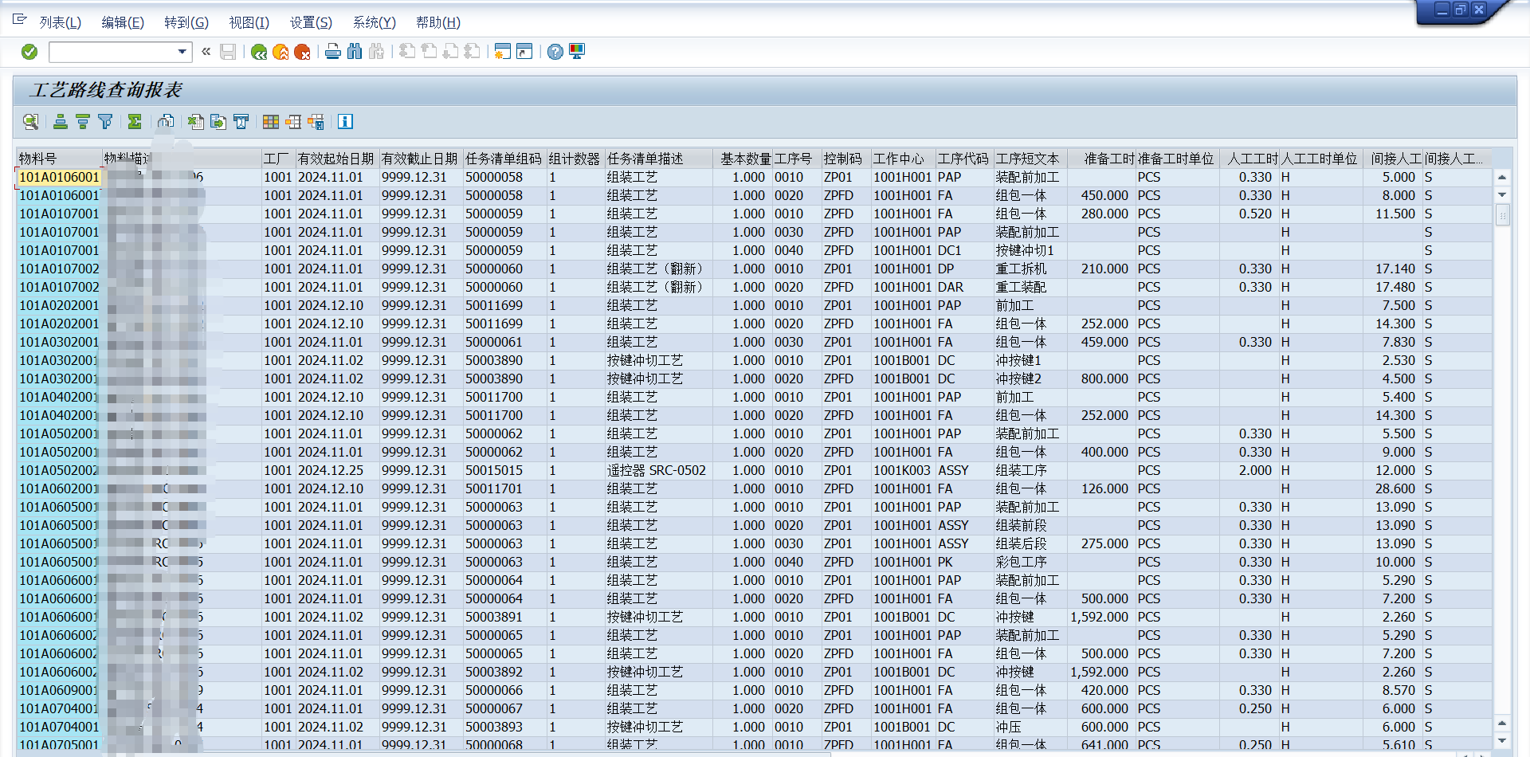1530x757 pixels.
Task: Click the Next Page icon
Action: click(x=450, y=52)
